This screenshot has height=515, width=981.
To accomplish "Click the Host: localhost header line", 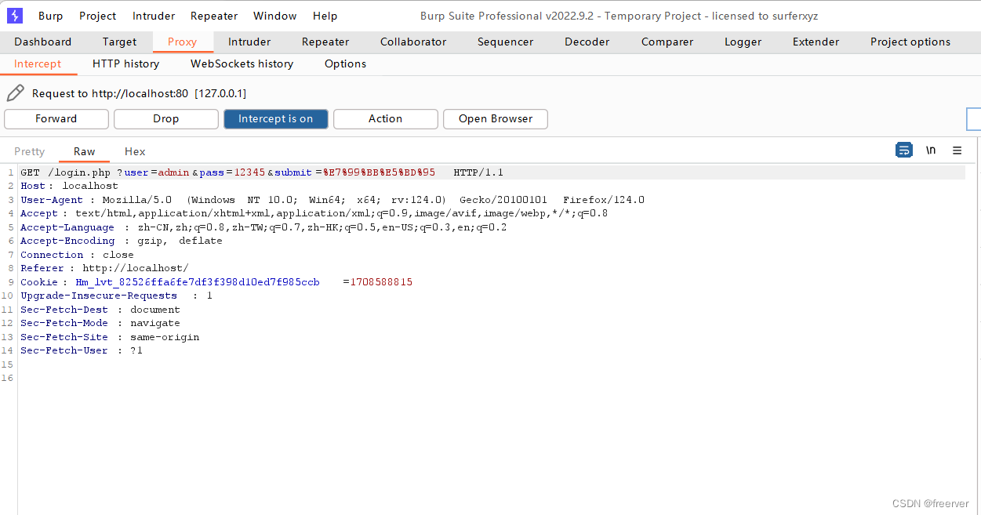I will (69, 187).
